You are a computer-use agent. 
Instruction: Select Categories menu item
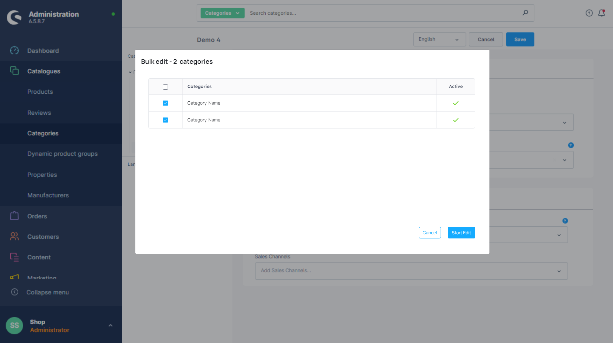pos(43,133)
